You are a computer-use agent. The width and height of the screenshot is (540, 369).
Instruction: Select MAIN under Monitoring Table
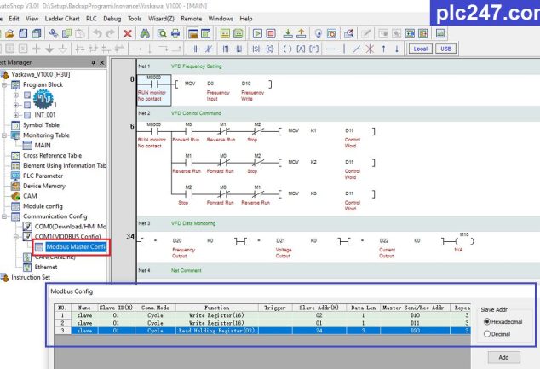43,146
